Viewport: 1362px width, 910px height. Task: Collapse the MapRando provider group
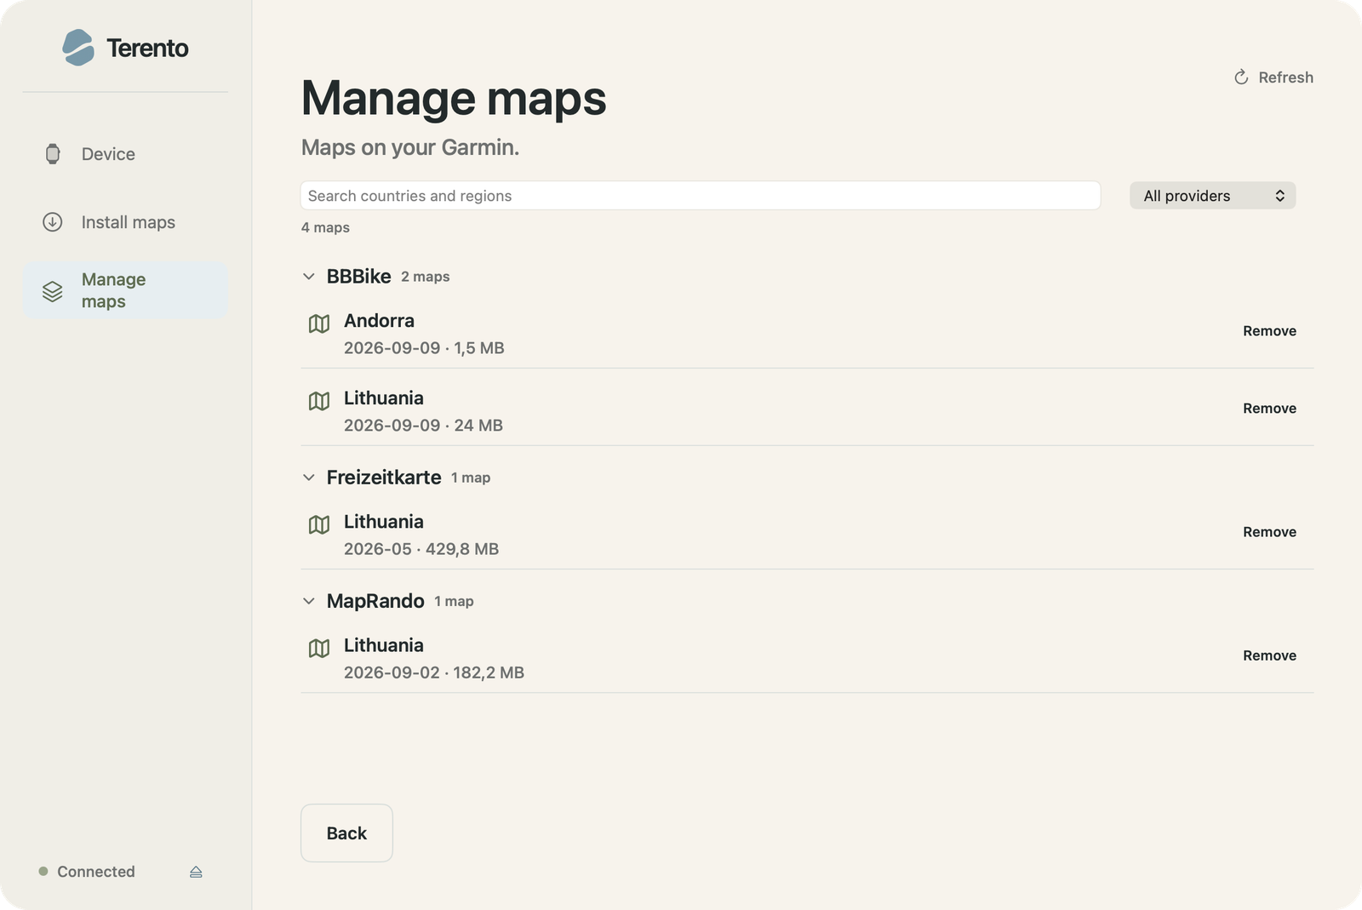click(x=309, y=601)
